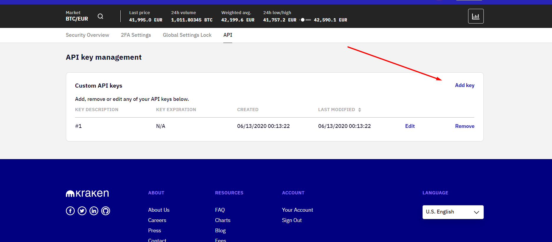Select N/A expiration cell

161,126
